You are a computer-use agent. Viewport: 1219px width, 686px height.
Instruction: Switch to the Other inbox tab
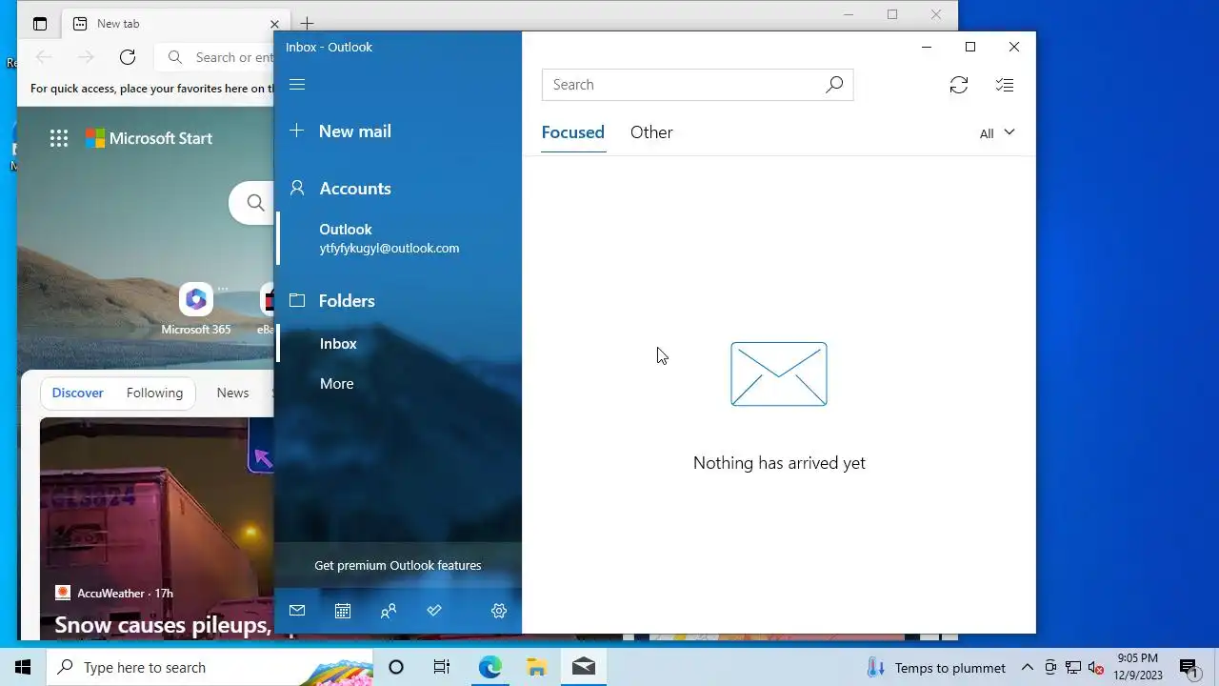(x=651, y=132)
